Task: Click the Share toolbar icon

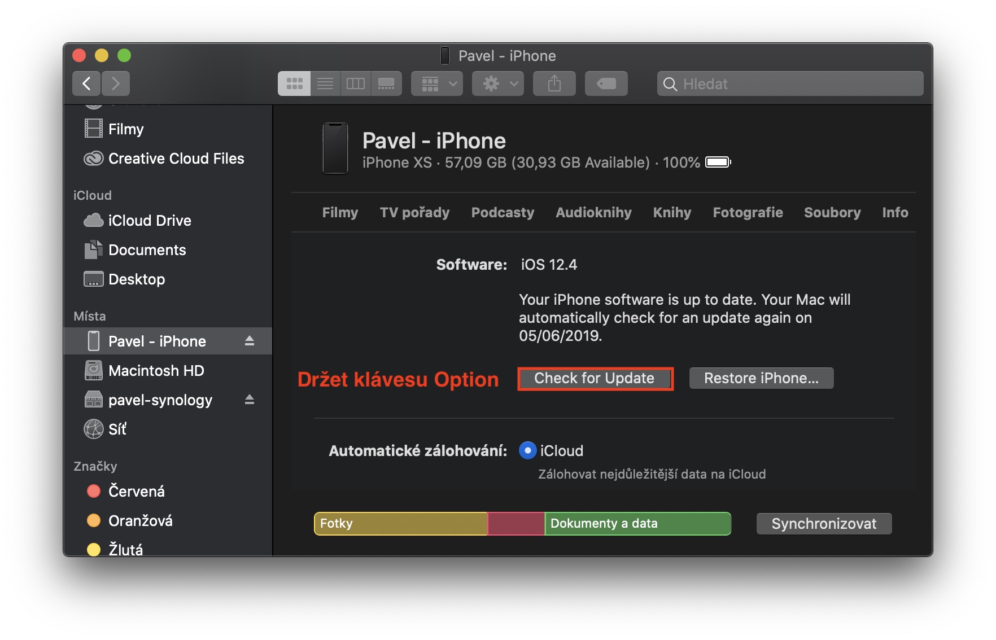Action: point(554,84)
